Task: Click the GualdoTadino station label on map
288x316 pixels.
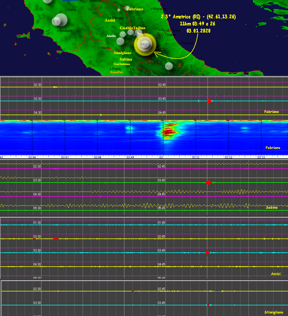Action: point(133,28)
